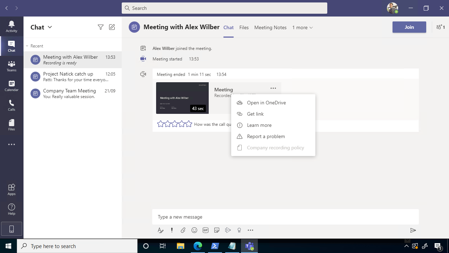This screenshot has width=449, height=253.
Task: Set delivery options exclamation icon
Action: coord(172,230)
